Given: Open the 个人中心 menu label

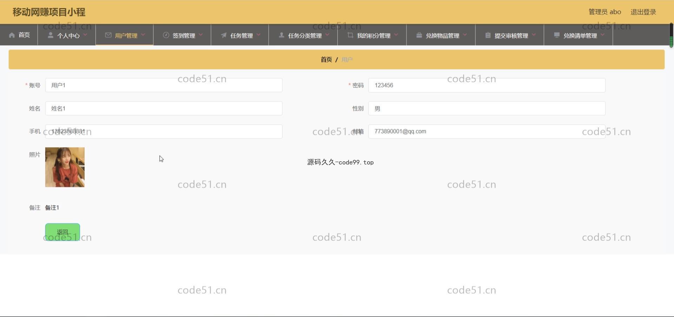Looking at the screenshot, I should click(68, 36).
